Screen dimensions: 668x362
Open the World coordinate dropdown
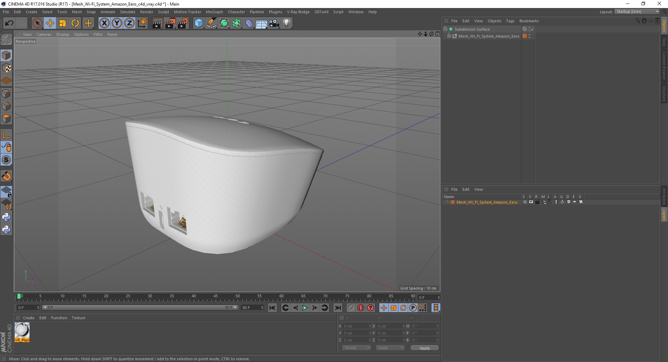pyautogui.click(x=357, y=348)
